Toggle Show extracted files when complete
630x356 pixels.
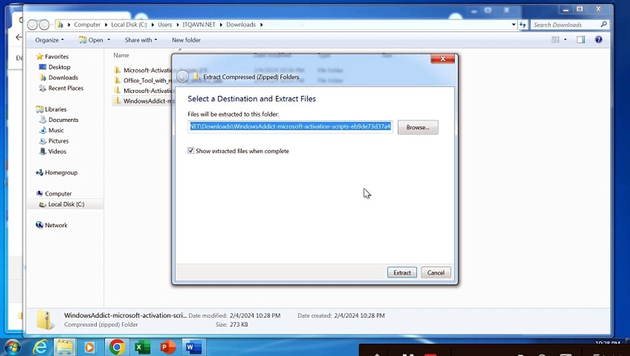pyautogui.click(x=191, y=151)
